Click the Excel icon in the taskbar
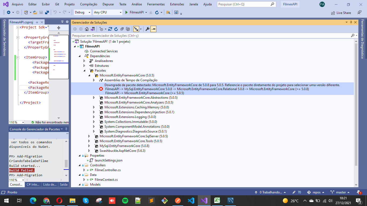The height and width of the screenshot is (206, 367). (217, 200)
